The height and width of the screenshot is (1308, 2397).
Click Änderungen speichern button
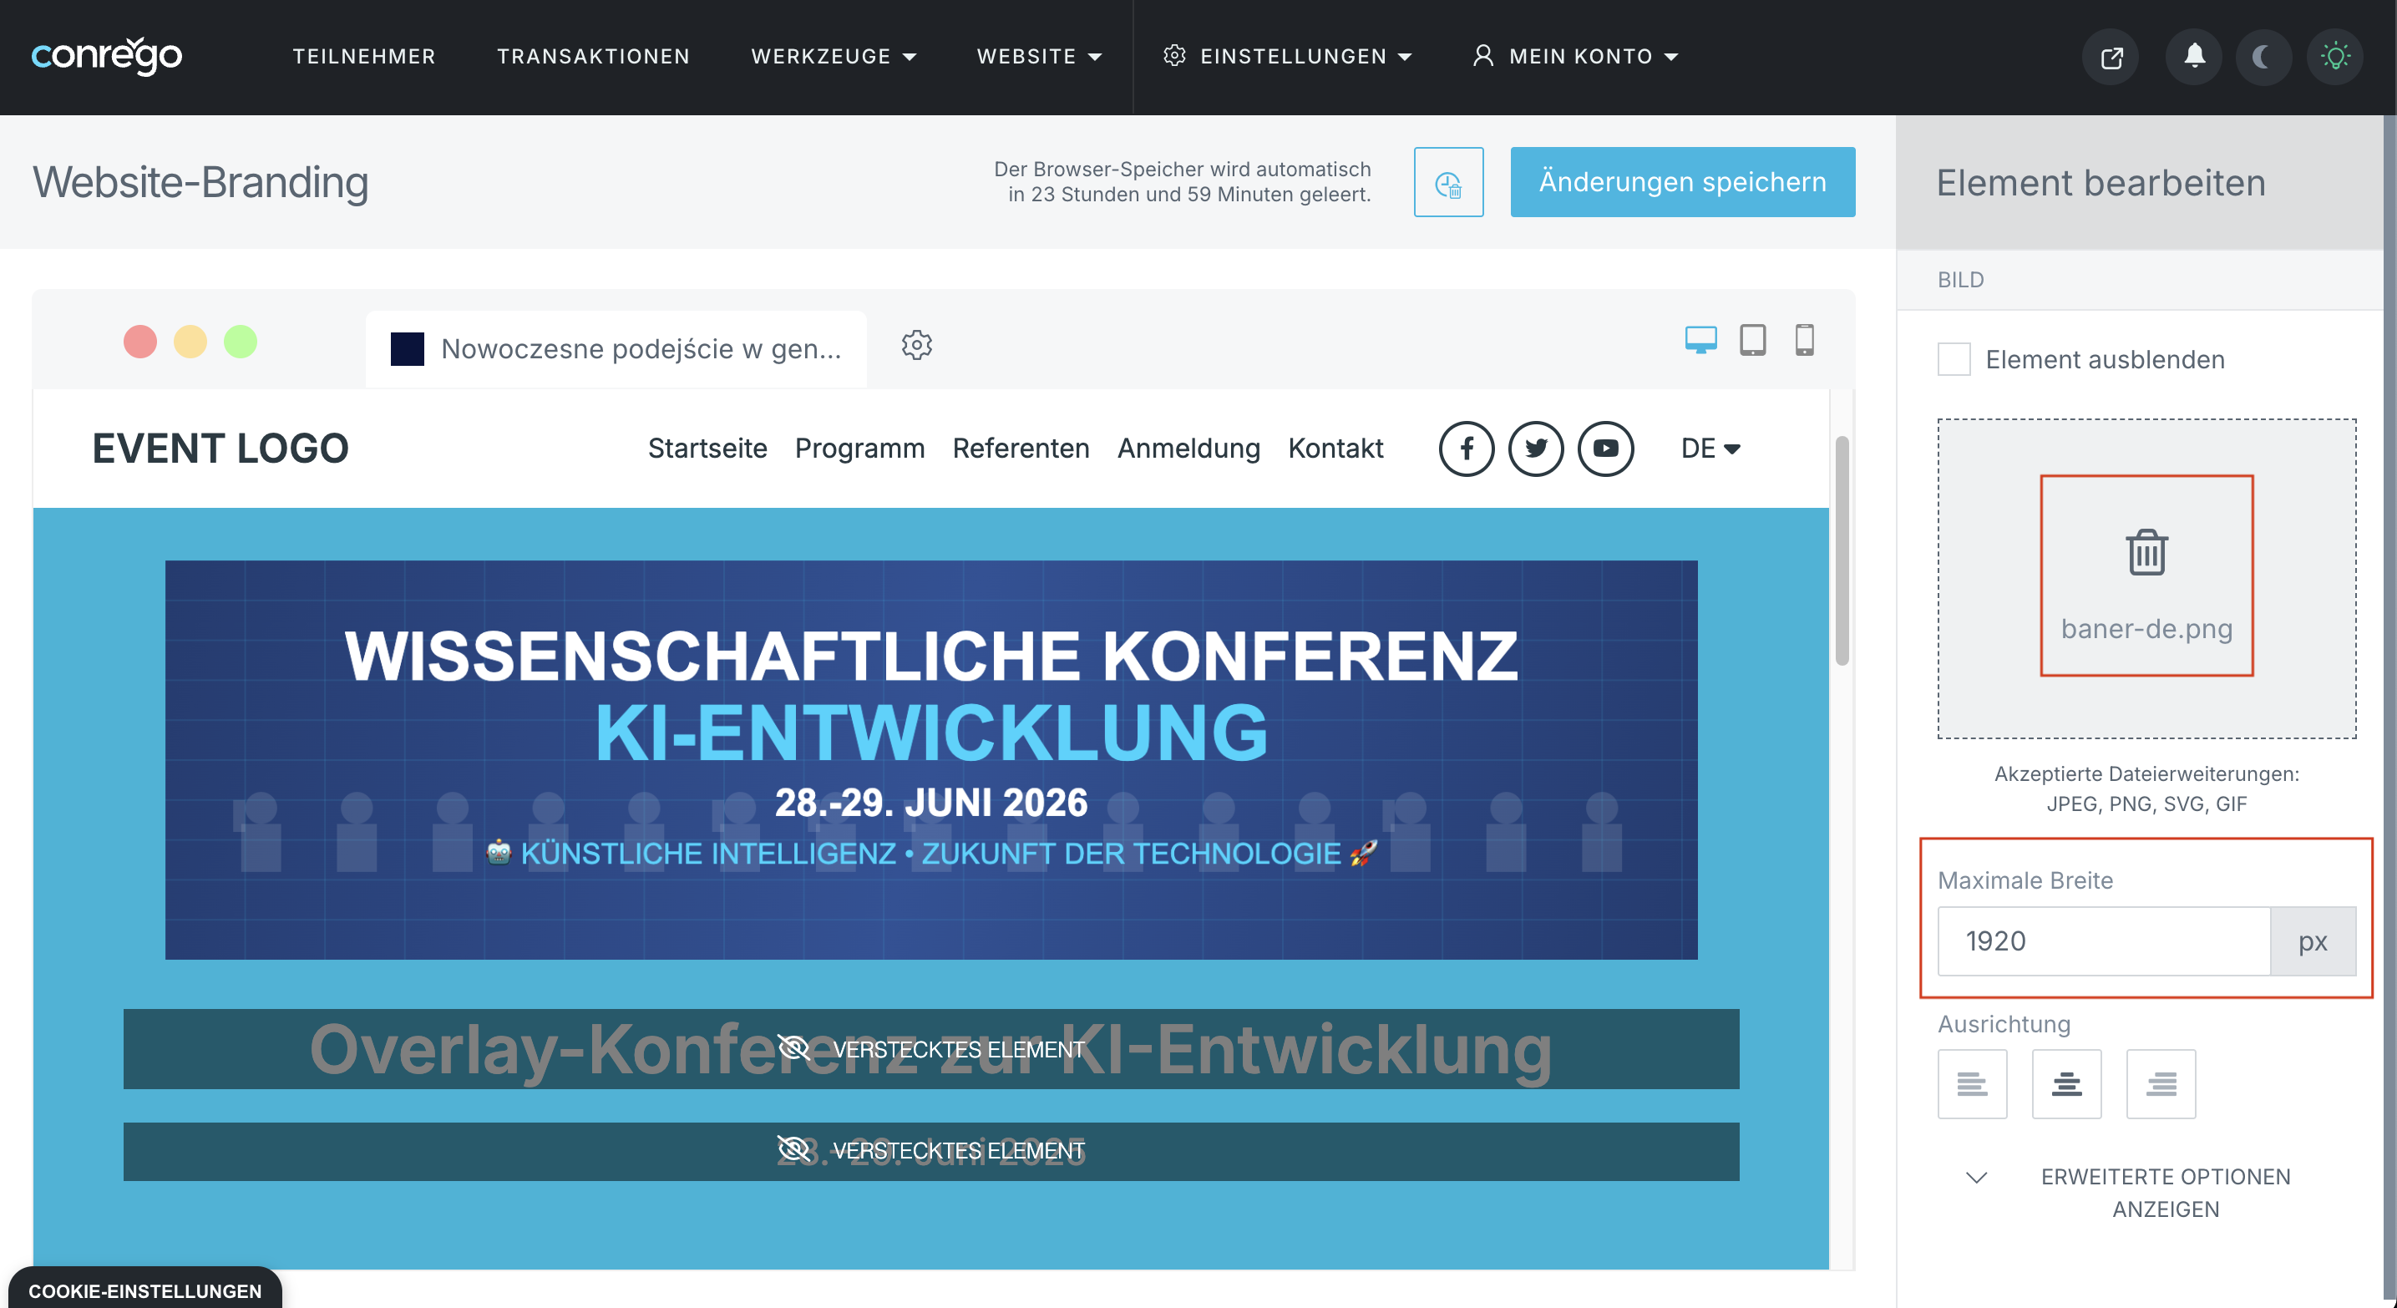point(1681,182)
